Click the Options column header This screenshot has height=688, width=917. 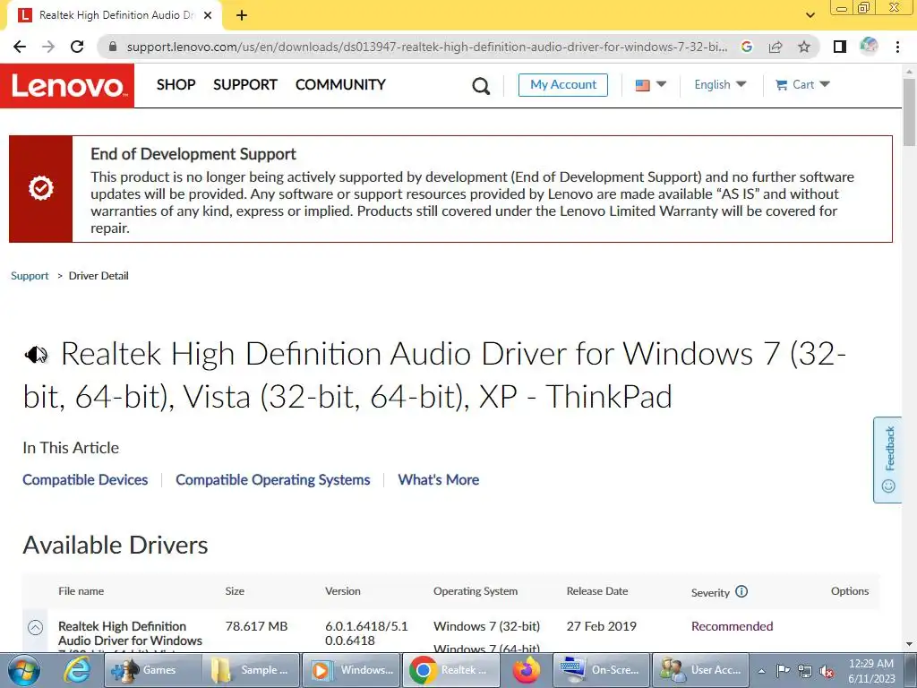pos(850,591)
